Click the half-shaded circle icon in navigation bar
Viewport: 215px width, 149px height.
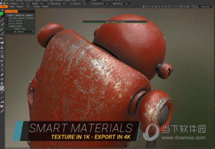coord(144,7)
